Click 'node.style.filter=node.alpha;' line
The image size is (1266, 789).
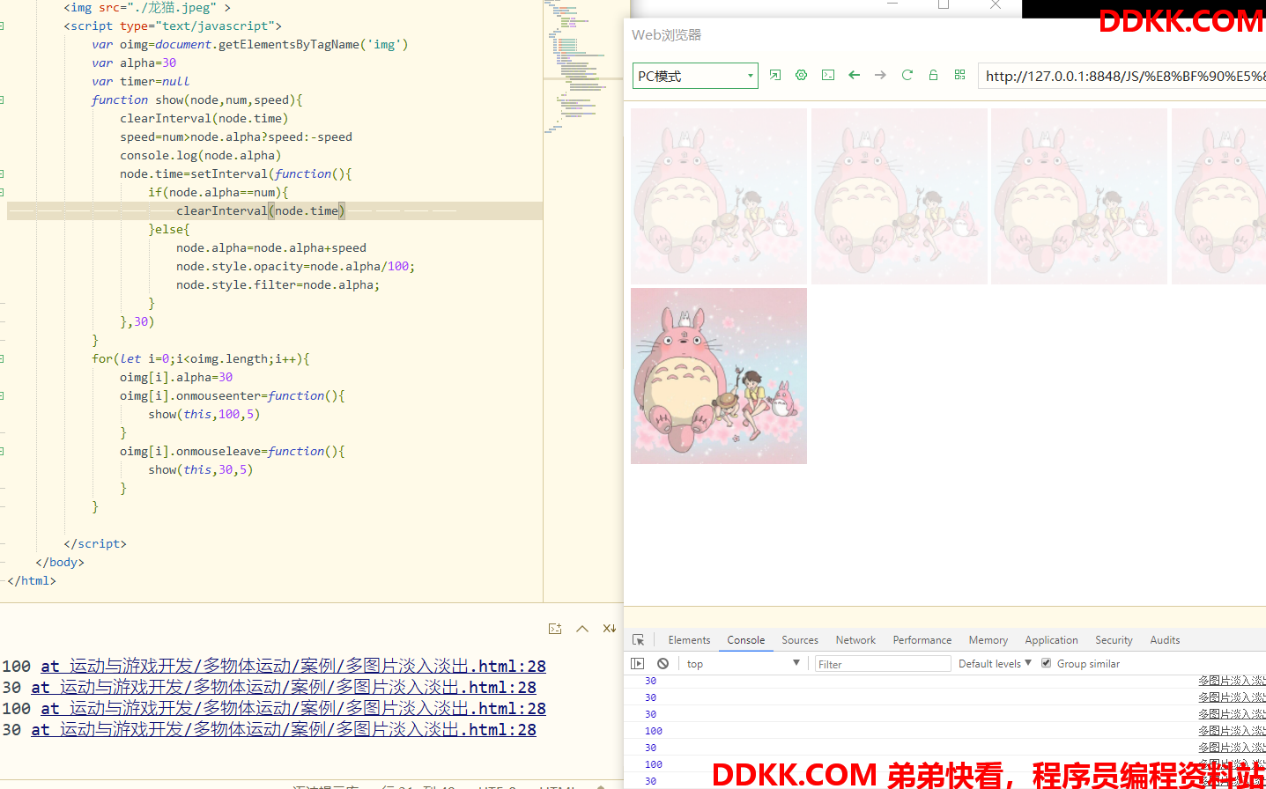pos(278,285)
